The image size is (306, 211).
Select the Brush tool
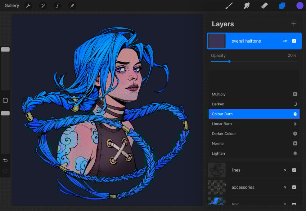[x=229, y=5]
